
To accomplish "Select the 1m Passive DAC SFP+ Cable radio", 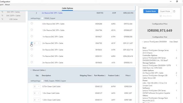I will 32,36.
